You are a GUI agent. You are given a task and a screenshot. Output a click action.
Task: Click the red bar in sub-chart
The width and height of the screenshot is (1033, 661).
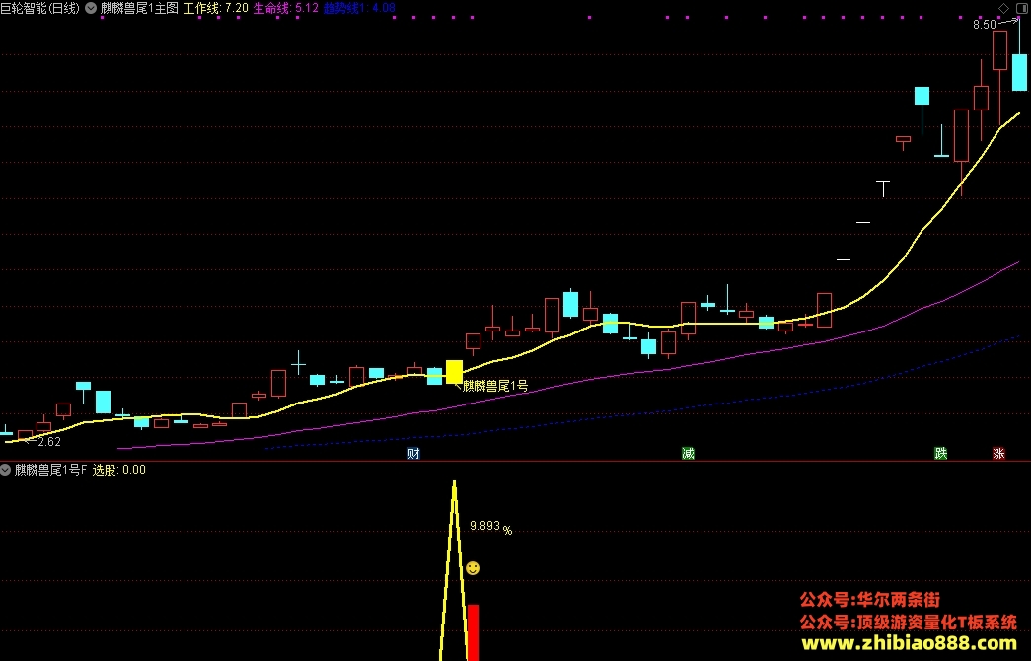[x=473, y=632]
